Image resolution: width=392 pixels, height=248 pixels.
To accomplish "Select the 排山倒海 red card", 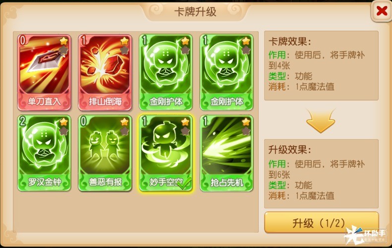I will pos(105,72).
